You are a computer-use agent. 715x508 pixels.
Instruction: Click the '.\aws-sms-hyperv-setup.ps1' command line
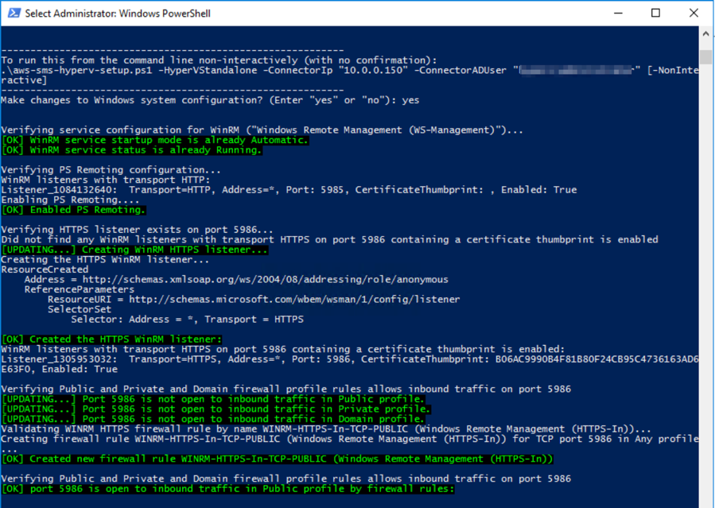click(x=350, y=70)
